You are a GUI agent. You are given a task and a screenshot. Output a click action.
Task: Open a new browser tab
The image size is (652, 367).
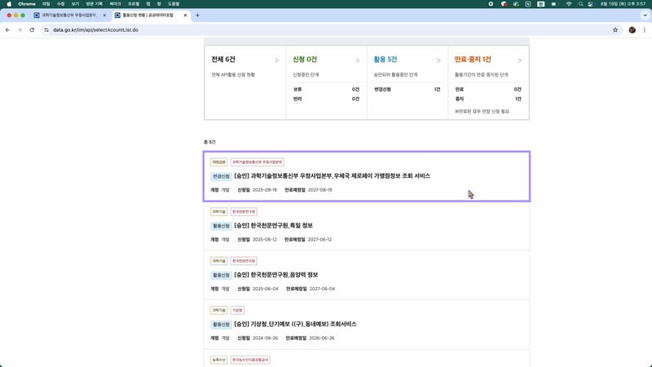point(197,15)
